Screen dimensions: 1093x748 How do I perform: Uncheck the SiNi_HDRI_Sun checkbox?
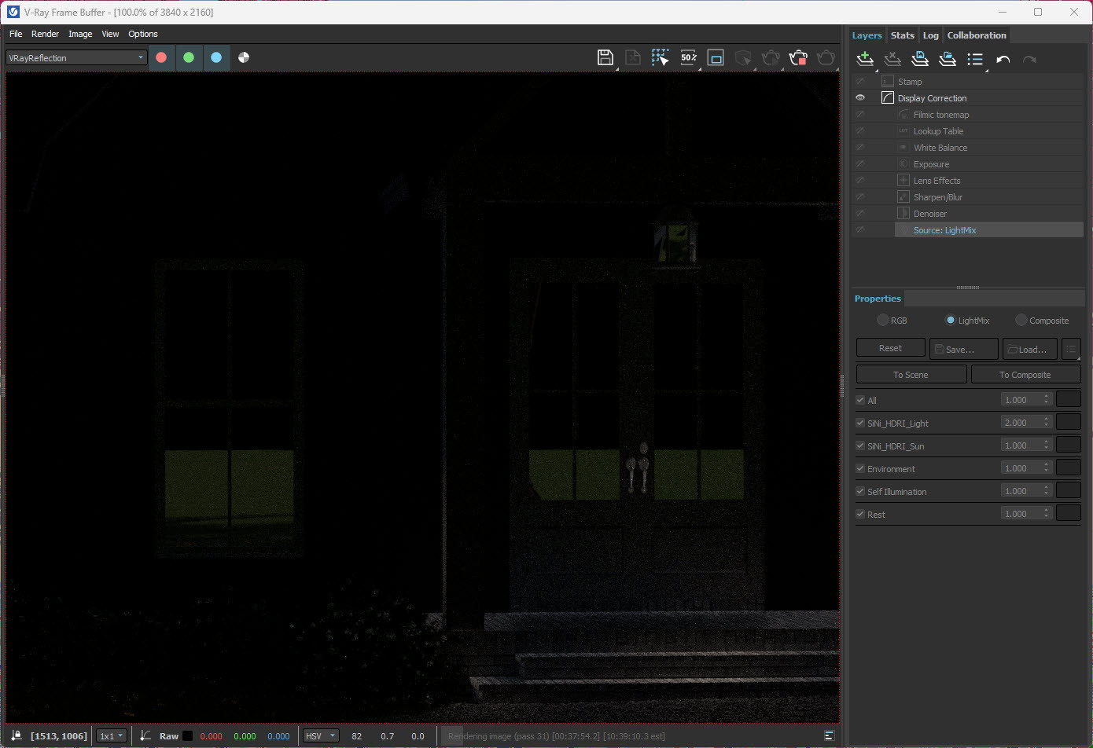[x=860, y=445]
